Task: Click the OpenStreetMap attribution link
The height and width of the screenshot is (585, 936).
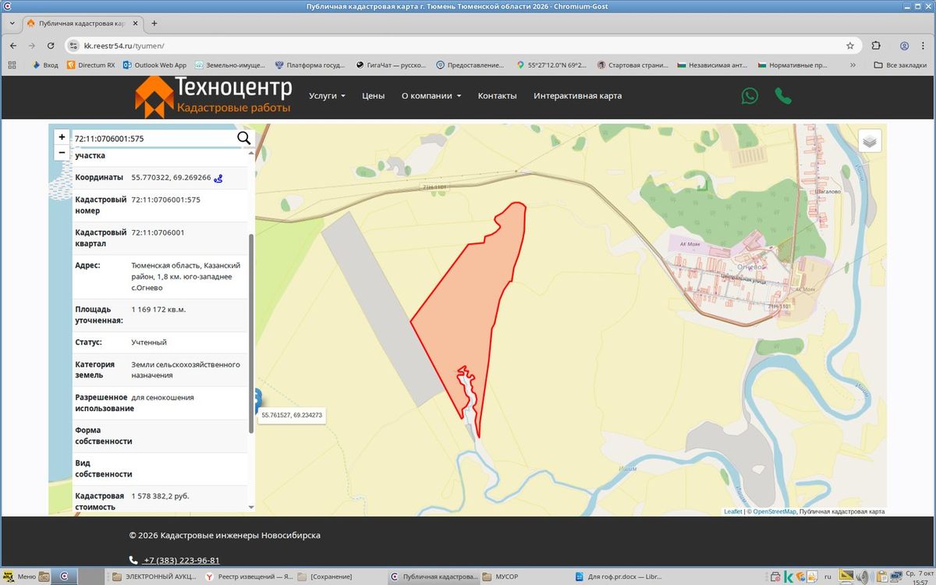Action: (774, 512)
